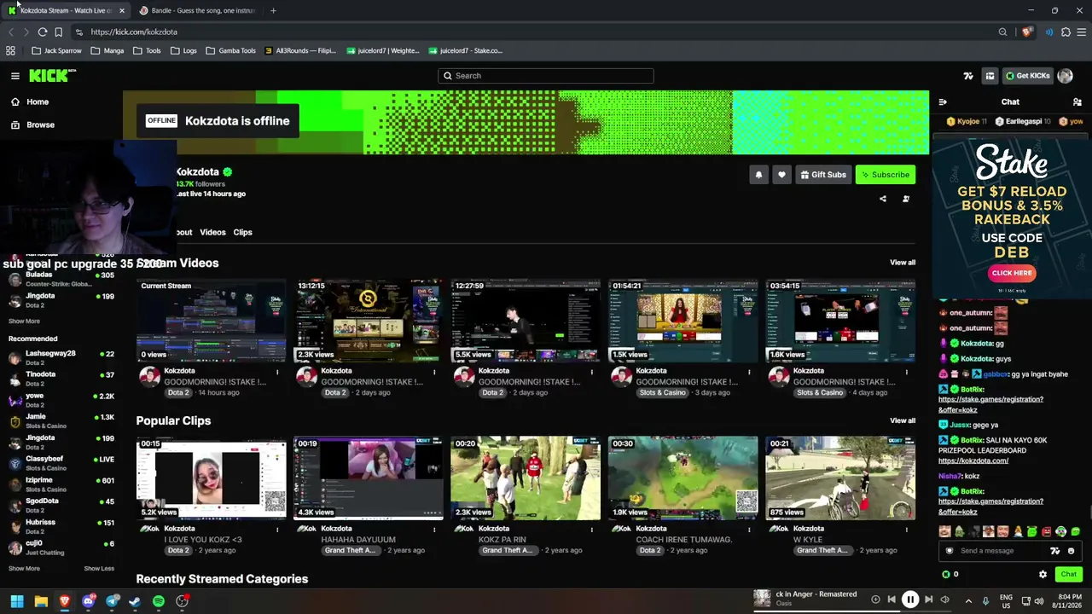
Task: Open Brave Shields icon in address bar
Action: [1026, 32]
